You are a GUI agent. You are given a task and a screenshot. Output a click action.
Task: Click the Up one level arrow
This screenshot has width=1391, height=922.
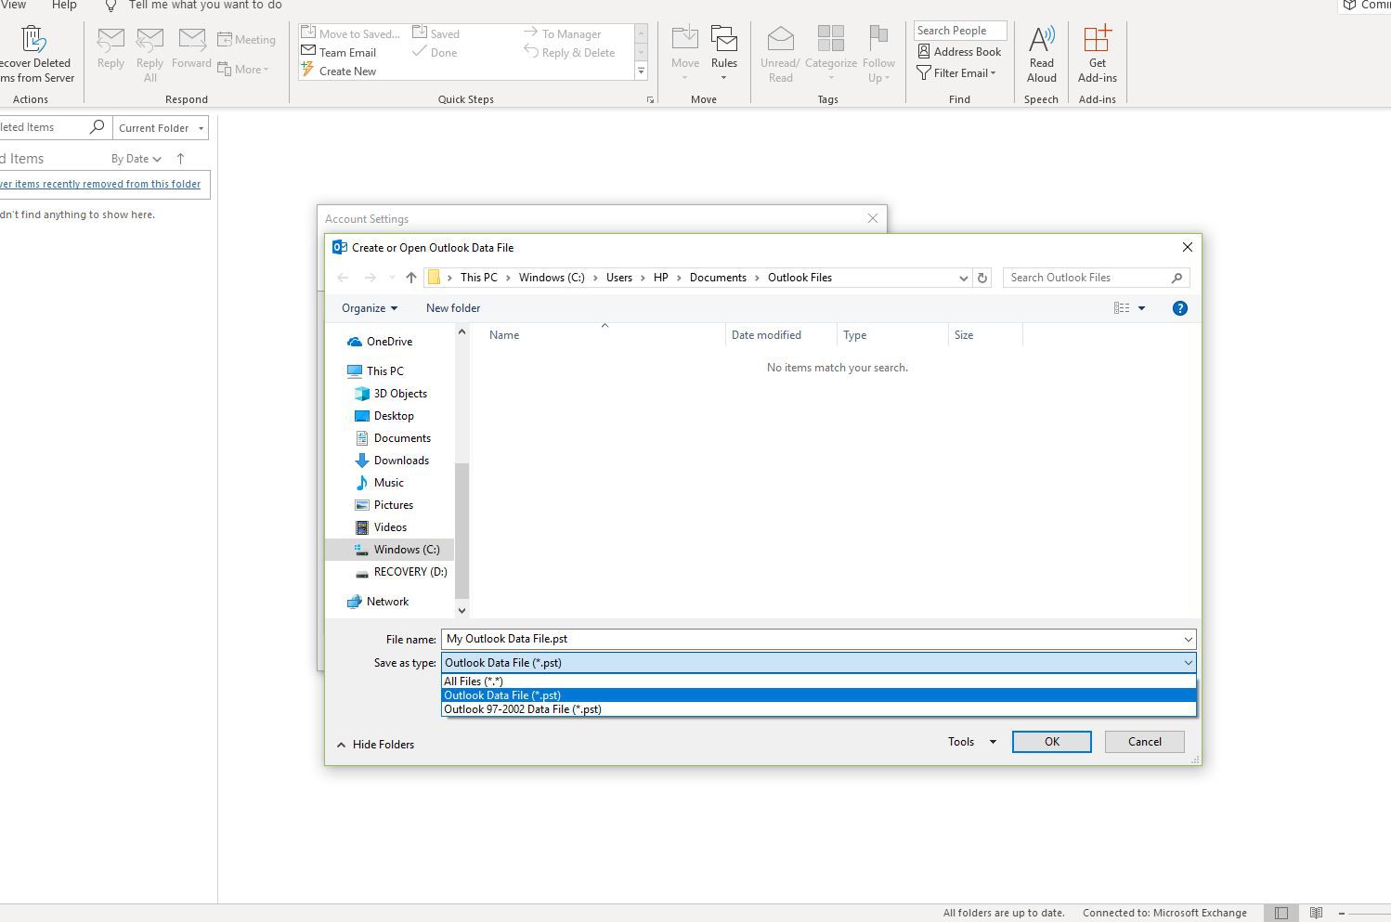(410, 278)
